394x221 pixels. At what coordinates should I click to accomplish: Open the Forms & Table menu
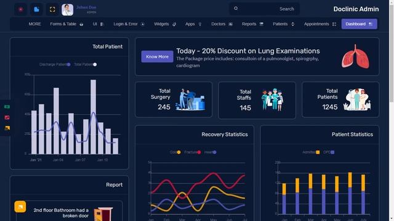(x=63, y=24)
